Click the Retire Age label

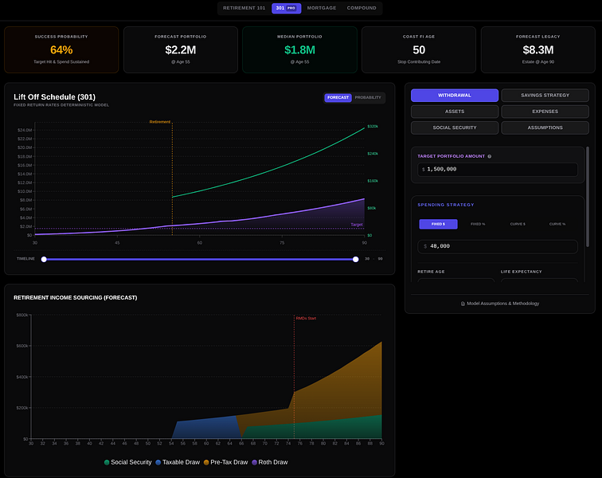[431, 272]
